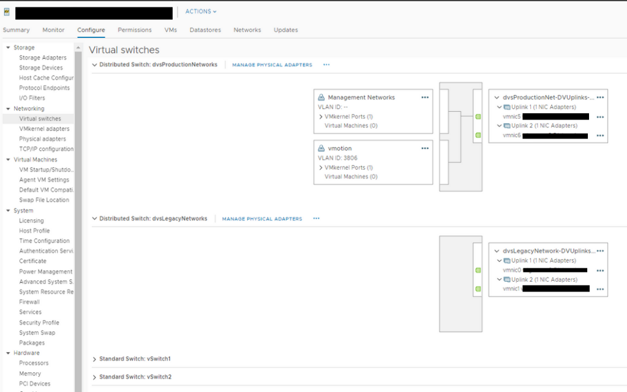This screenshot has height=392, width=627.
Task: Click the host icon beside the redacted name
Action: click(7, 12)
